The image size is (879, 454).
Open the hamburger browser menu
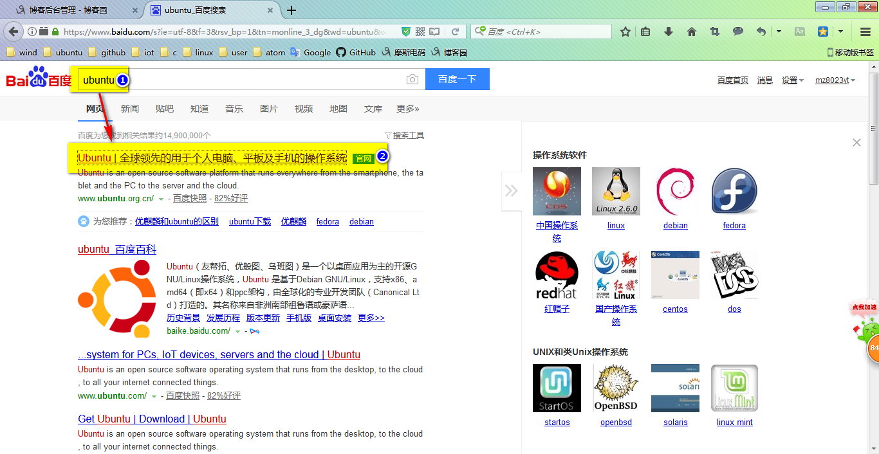865,32
